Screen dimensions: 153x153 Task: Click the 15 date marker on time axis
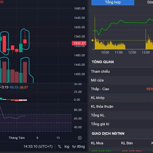(x=58, y=138)
